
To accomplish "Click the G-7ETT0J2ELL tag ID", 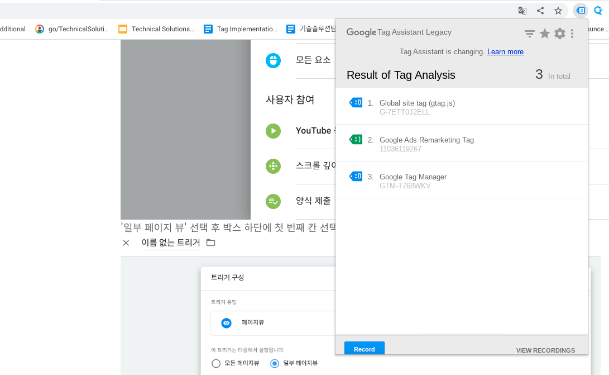I will [x=404, y=112].
